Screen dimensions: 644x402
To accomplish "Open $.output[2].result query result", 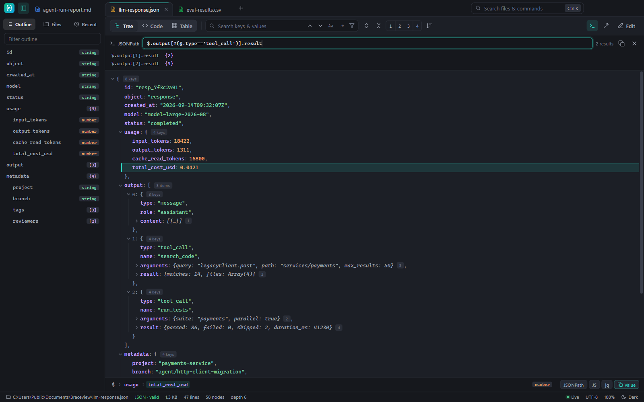I will tap(142, 64).
